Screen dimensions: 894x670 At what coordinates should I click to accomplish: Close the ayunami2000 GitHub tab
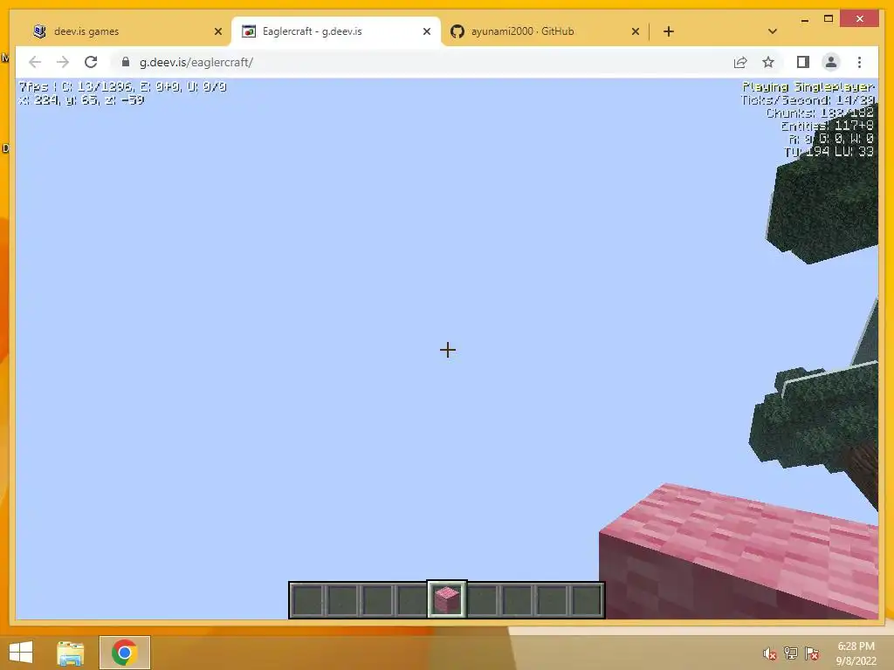pos(636,32)
